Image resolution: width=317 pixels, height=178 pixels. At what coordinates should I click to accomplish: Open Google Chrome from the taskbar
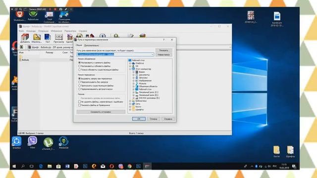point(130,166)
